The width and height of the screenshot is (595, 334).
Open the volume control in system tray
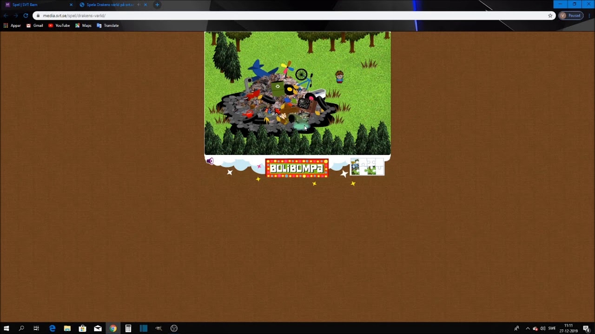pos(542,328)
